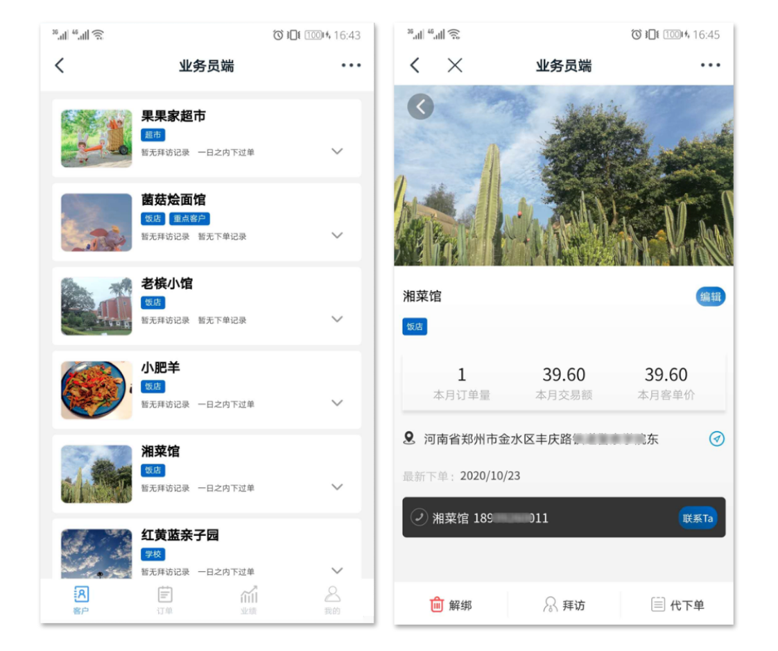Viewport: 778px width, 651px height.
Task: Select the 小肥羊 customer name
Action: [161, 368]
